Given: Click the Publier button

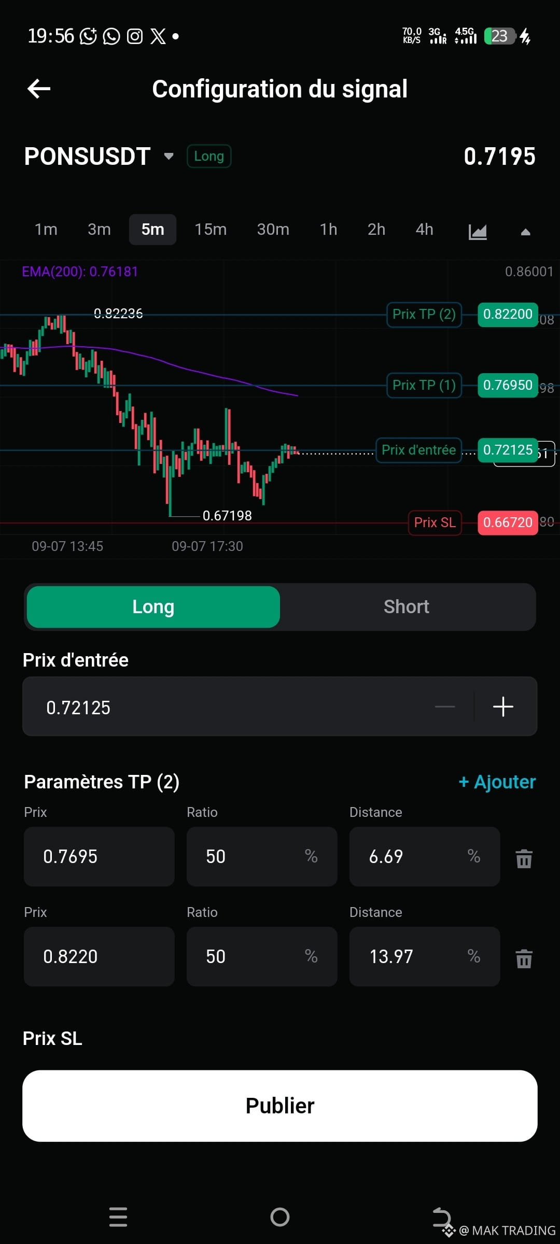Looking at the screenshot, I should [280, 1106].
